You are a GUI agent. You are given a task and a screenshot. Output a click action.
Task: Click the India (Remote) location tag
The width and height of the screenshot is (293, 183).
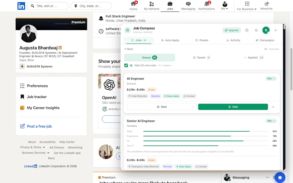tap(138, 96)
